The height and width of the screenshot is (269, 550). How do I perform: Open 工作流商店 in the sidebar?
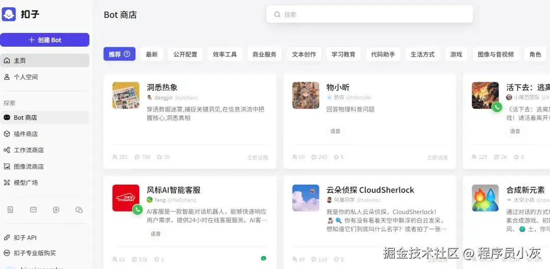click(44, 150)
